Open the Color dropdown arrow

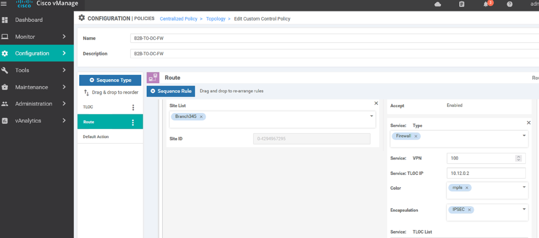click(524, 187)
